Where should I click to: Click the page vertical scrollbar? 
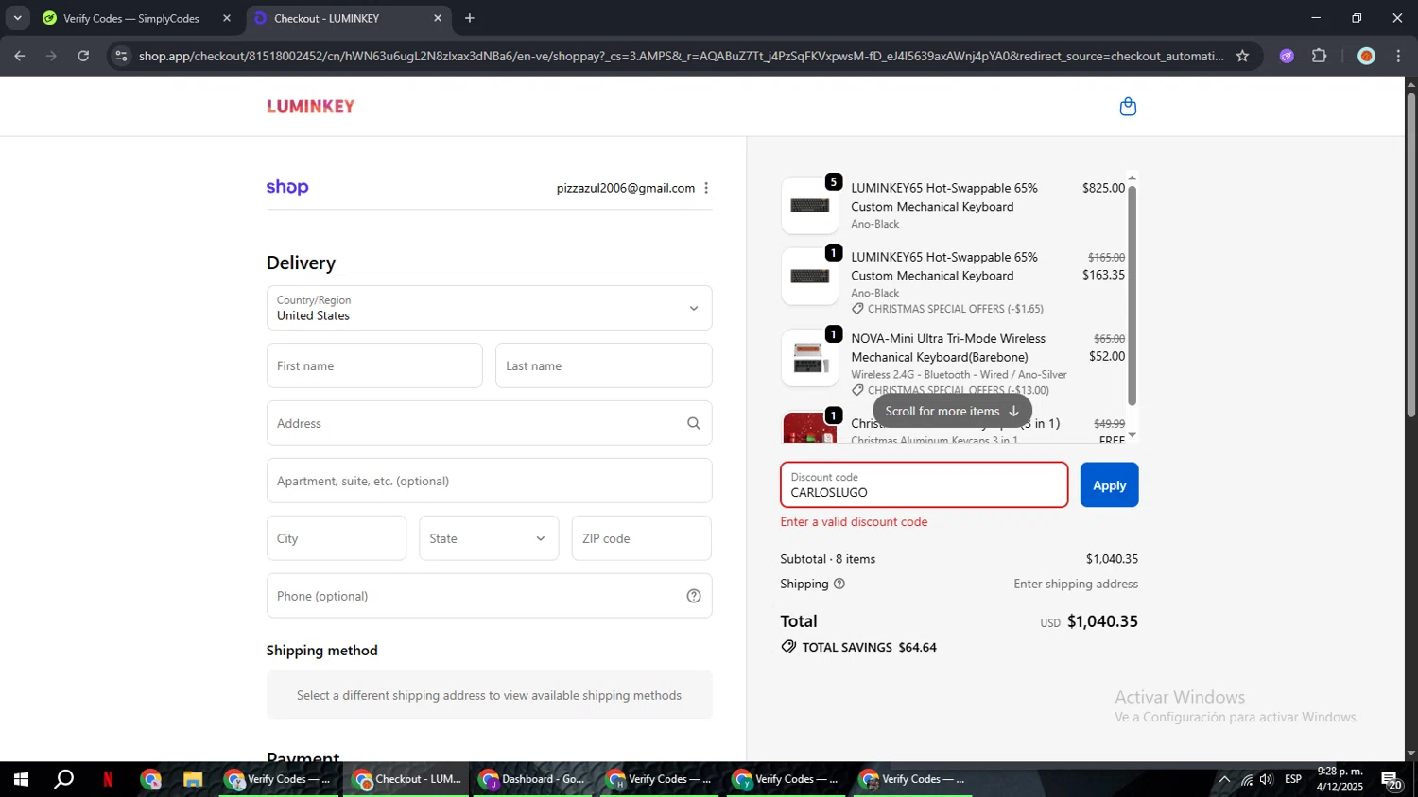(x=1410, y=255)
